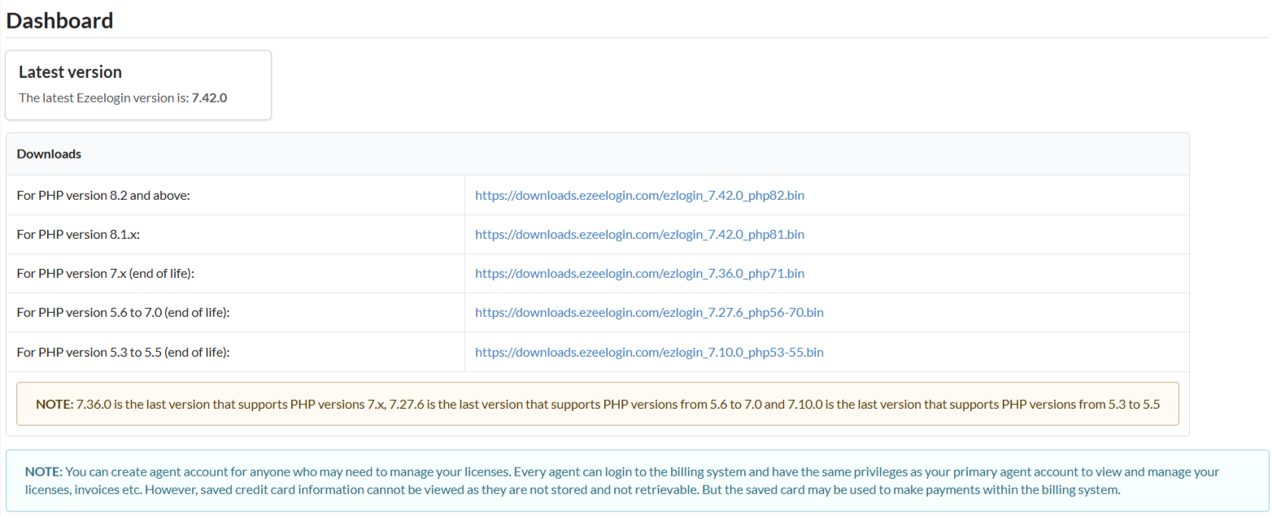Click the Latest version card title
The image size is (1272, 517).
[70, 72]
